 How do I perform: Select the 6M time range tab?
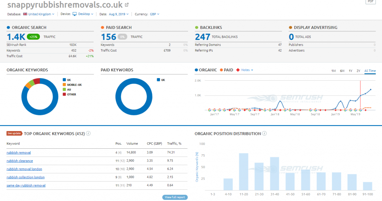click(342, 71)
